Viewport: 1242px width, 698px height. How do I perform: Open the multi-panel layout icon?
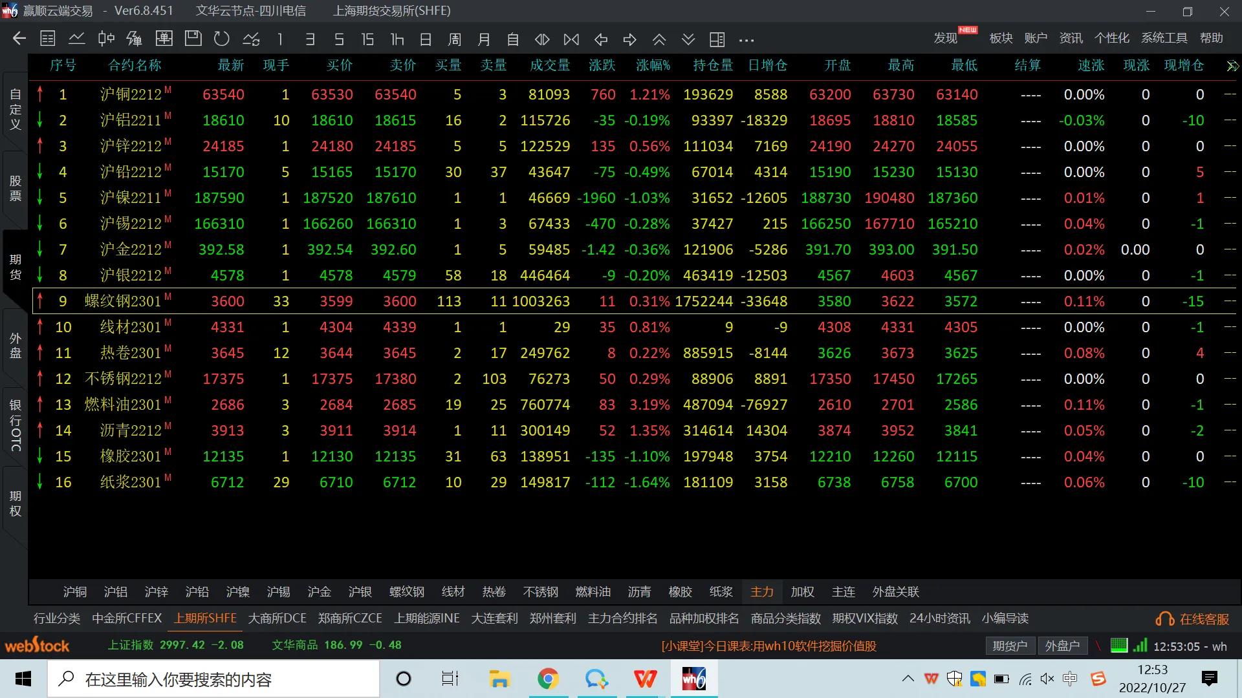(717, 39)
